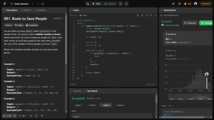Click the Medium difficulty tag
This screenshot has height=120, width=214.
9,25
